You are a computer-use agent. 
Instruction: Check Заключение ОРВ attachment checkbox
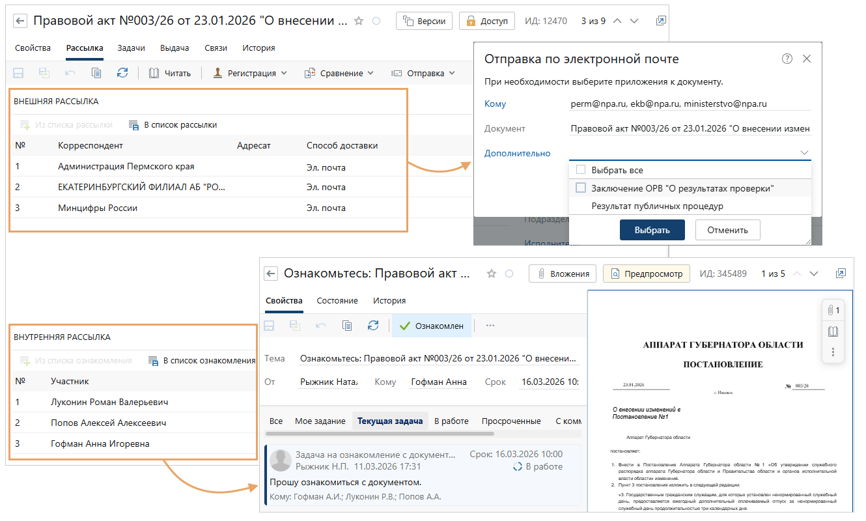[581, 188]
